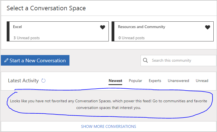Screen dimensions: 217x132
Task: Toggle favorite heart on Excel space
Action: 103,27
